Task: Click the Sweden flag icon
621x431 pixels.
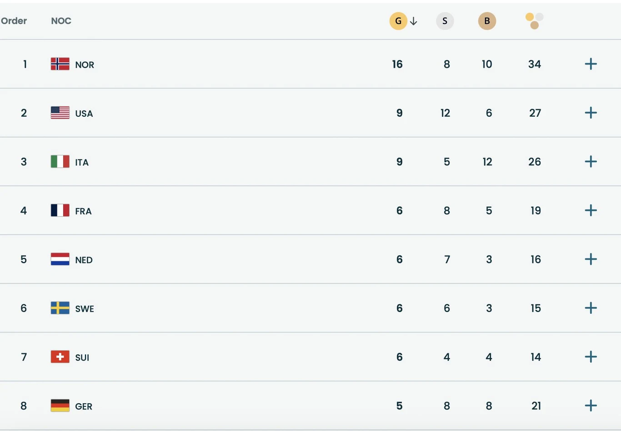Action: point(60,308)
